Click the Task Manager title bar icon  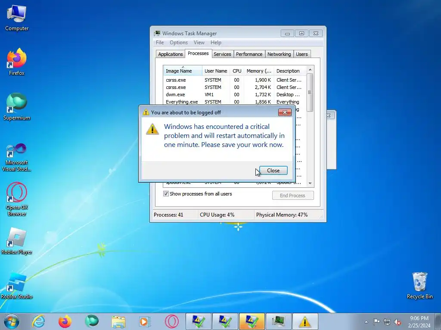pyautogui.click(x=157, y=34)
